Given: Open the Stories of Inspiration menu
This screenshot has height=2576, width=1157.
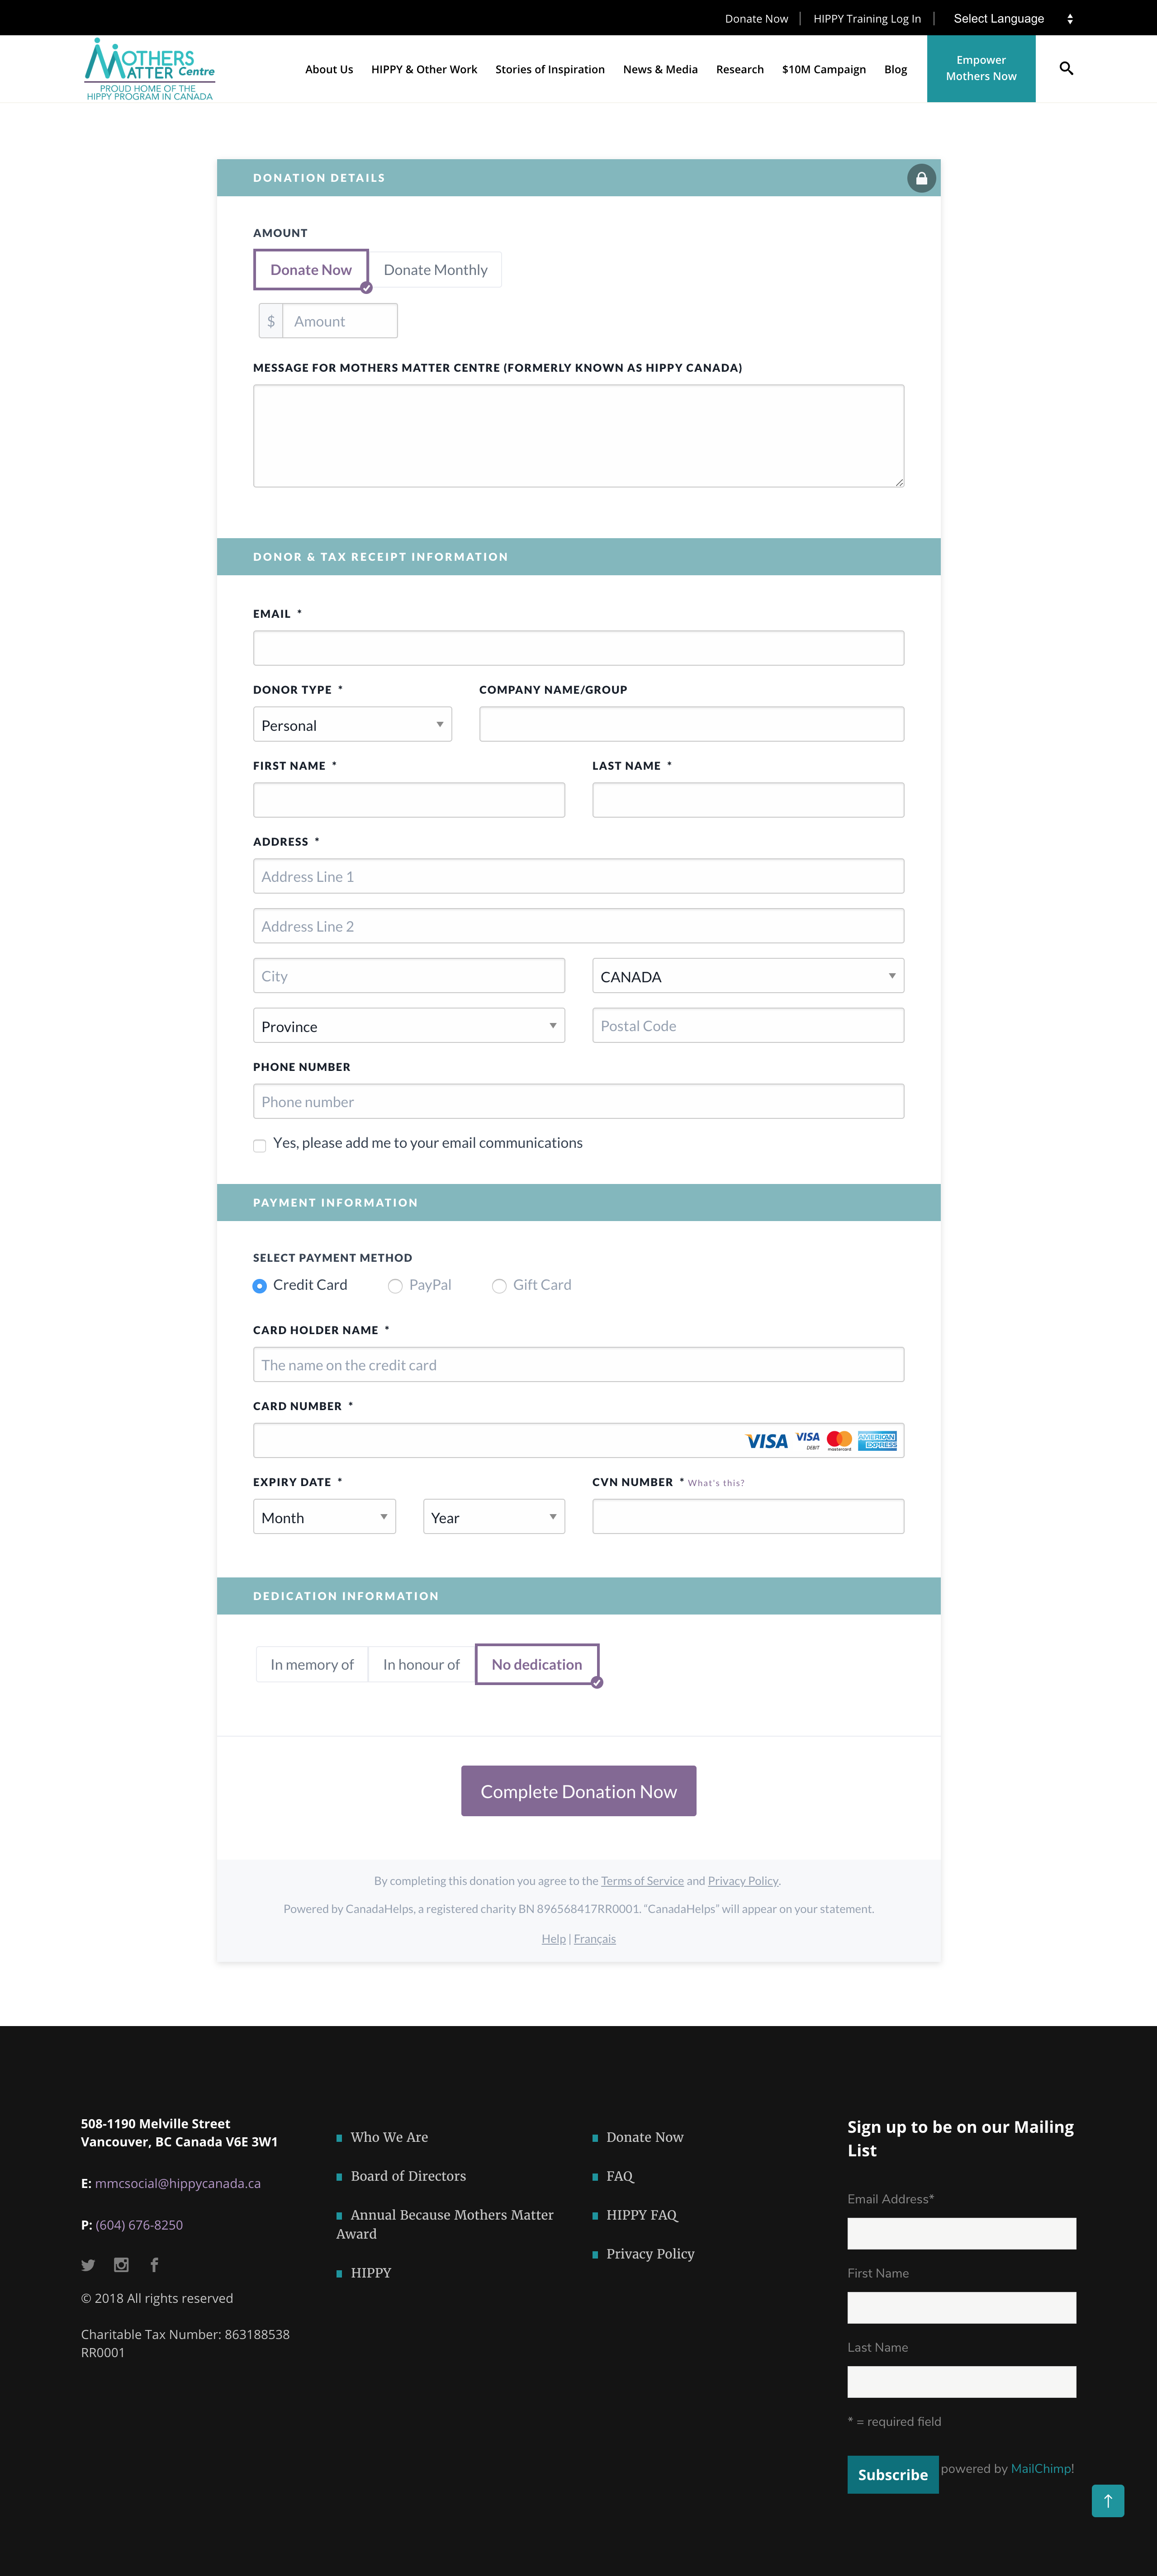Looking at the screenshot, I should tap(550, 69).
